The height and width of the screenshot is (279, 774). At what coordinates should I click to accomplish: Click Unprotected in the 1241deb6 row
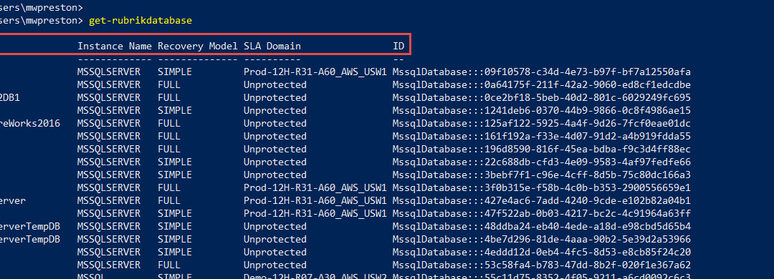tap(275, 110)
